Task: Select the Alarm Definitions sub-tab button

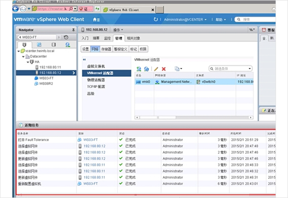Action: click(x=121, y=49)
